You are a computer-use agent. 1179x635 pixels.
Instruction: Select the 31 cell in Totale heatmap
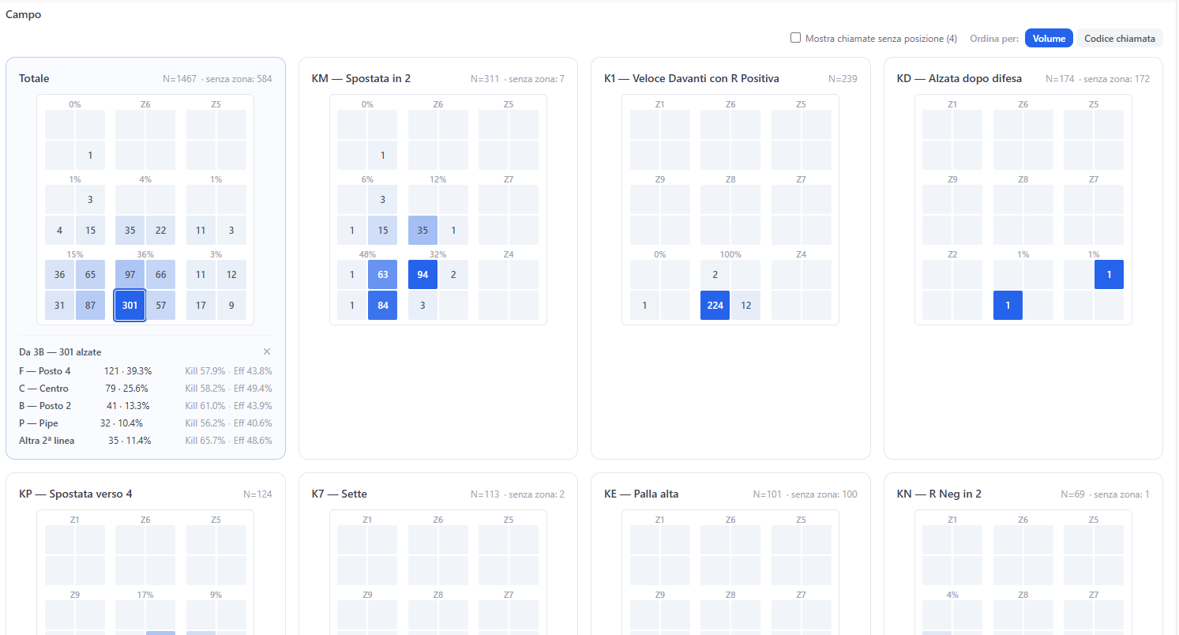[x=59, y=306]
